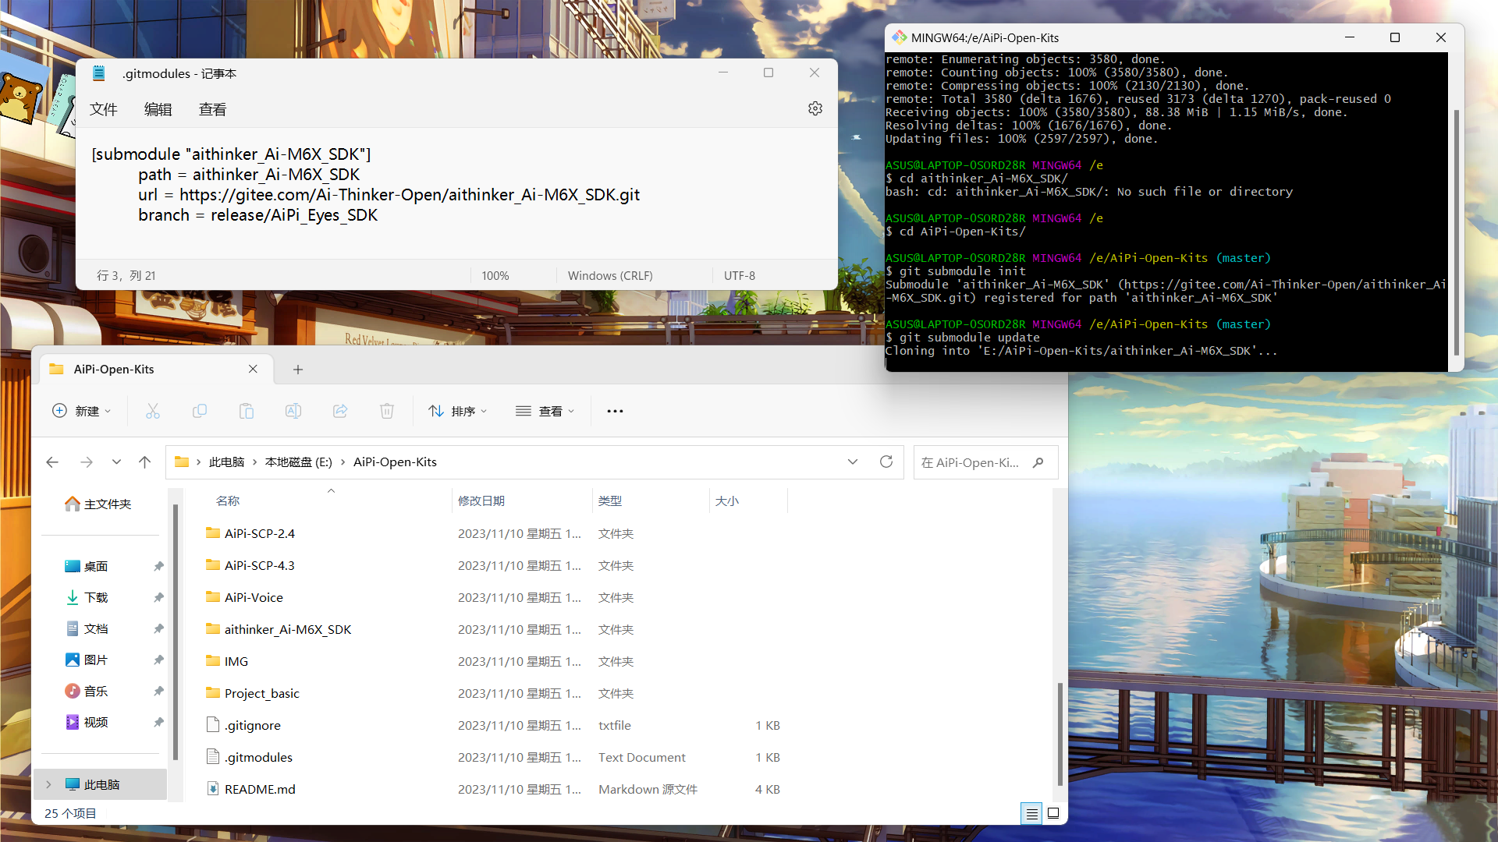
Task: Open 文档 in the sidebar
Action: [x=87, y=628]
